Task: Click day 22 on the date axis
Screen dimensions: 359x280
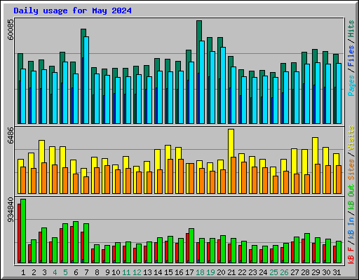Action: click(x=242, y=272)
